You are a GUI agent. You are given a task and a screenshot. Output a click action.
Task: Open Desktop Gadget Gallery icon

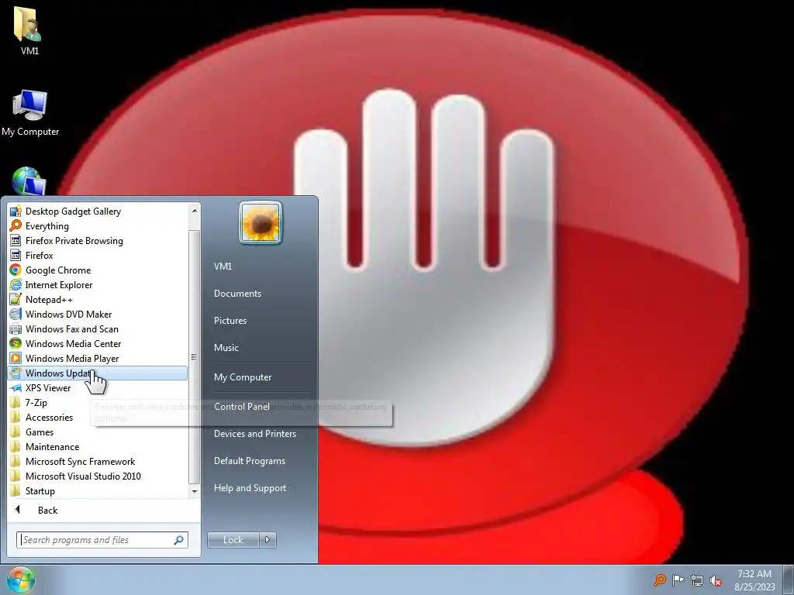[16, 211]
